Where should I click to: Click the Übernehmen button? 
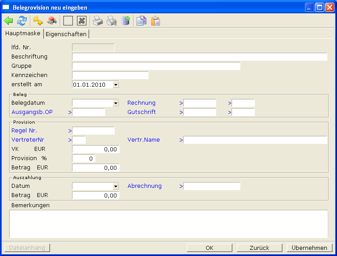pos(309,248)
